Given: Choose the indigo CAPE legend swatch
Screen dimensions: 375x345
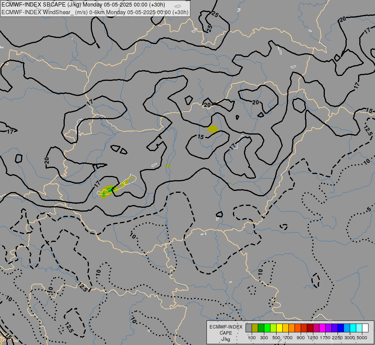Looking at the screenshot, I should tap(334, 328).
